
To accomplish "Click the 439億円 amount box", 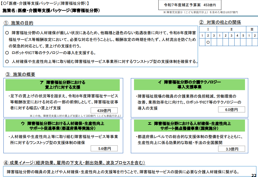I will point(104,111).
